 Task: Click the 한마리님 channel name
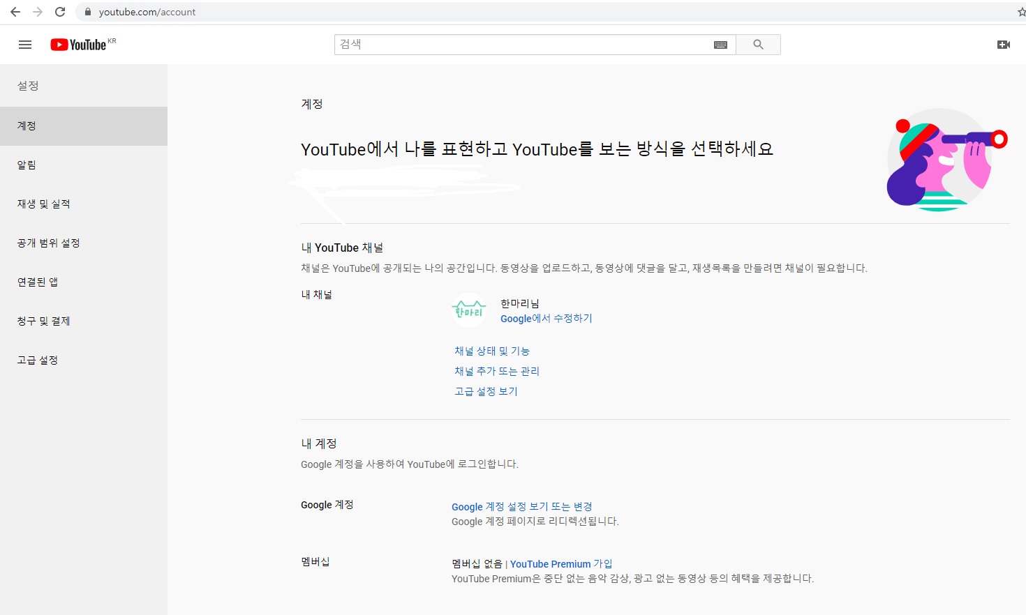point(520,303)
